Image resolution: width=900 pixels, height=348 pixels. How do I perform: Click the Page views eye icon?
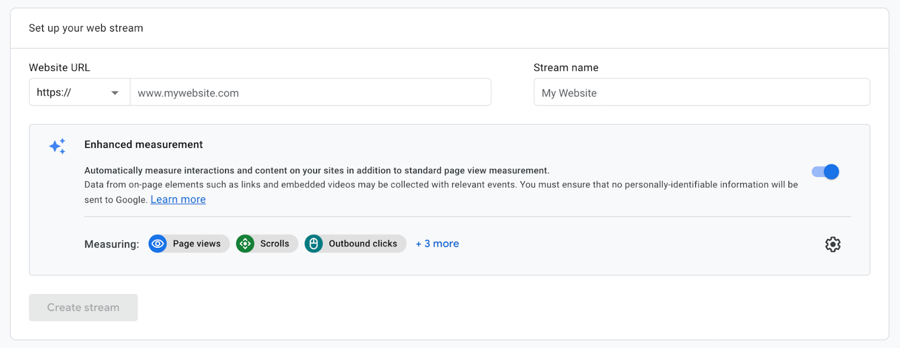pos(158,243)
